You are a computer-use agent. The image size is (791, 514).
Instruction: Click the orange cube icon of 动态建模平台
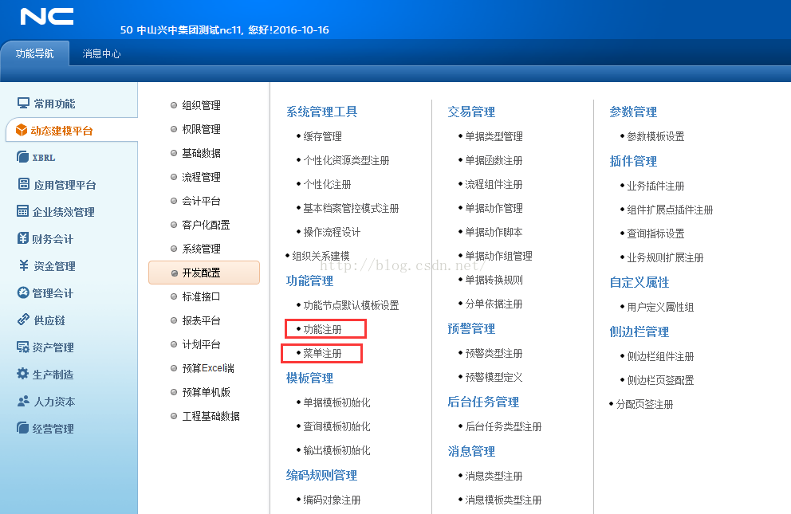point(22,131)
